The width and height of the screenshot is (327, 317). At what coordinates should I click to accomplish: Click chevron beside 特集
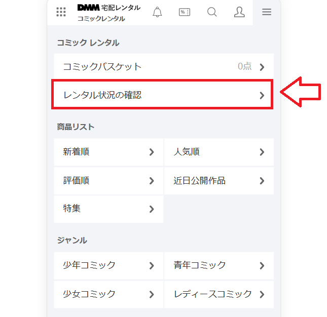(x=152, y=209)
